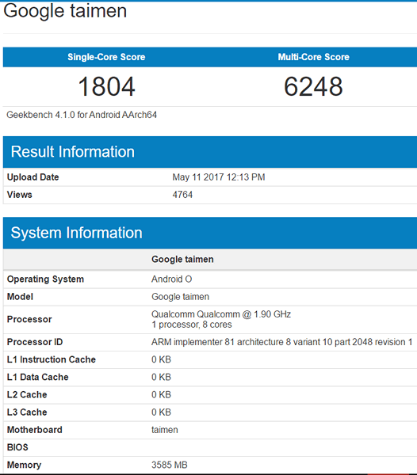The height and width of the screenshot is (475, 417).
Task: Click the Single-Core Score header
Action: 106,57
